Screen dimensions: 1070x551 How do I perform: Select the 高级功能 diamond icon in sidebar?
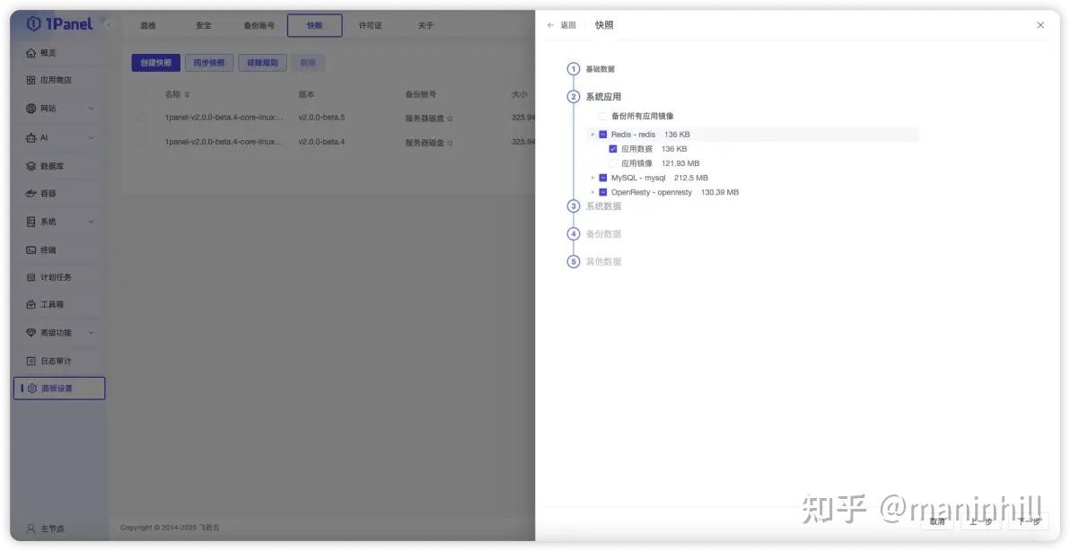(x=31, y=333)
